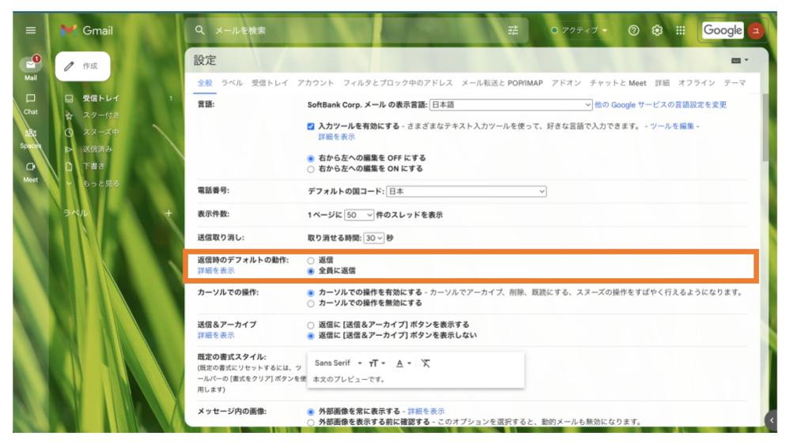Switch to the 受信トレイ settings tab
790x444 pixels.
tap(270, 83)
